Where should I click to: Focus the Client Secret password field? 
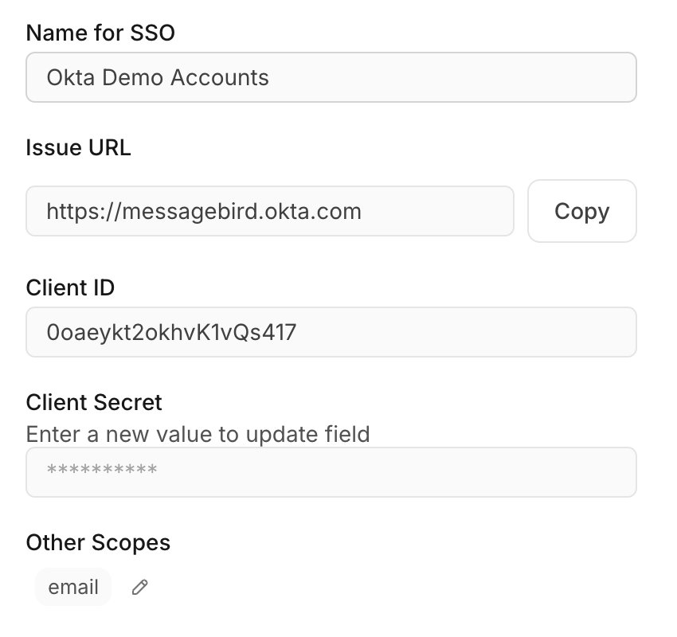coord(331,471)
